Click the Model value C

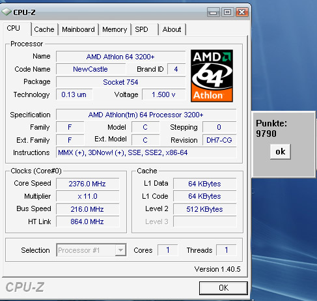tap(145, 127)
